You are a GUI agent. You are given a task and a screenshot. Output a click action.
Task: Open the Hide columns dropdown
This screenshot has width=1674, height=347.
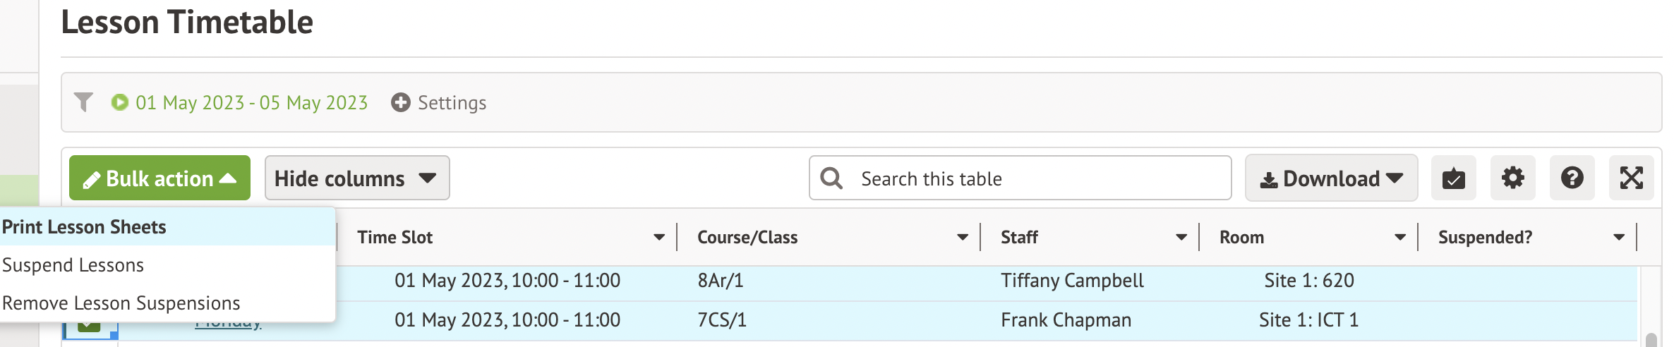pos(356,178)
